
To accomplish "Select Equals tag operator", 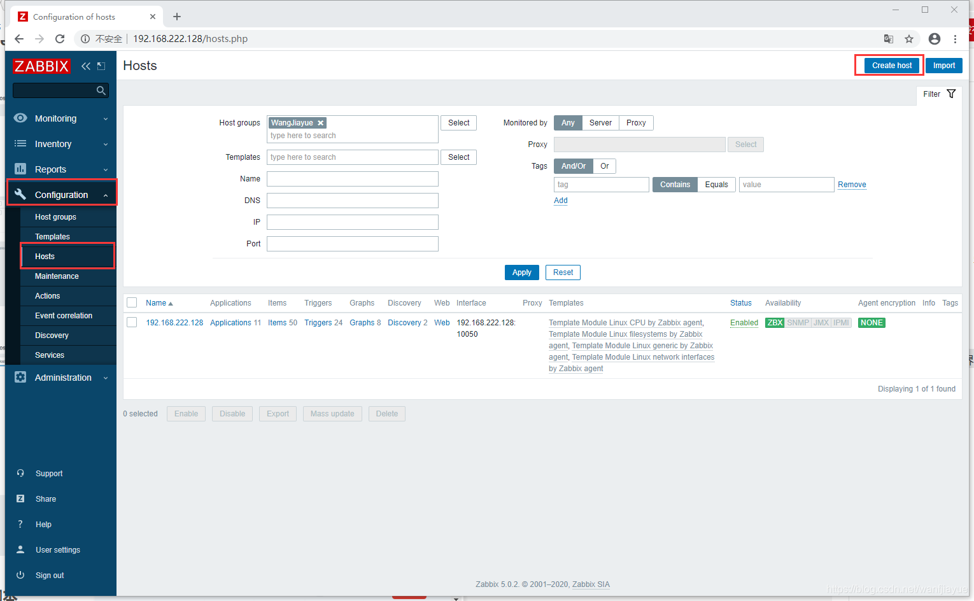I will [x=716, y=185].
